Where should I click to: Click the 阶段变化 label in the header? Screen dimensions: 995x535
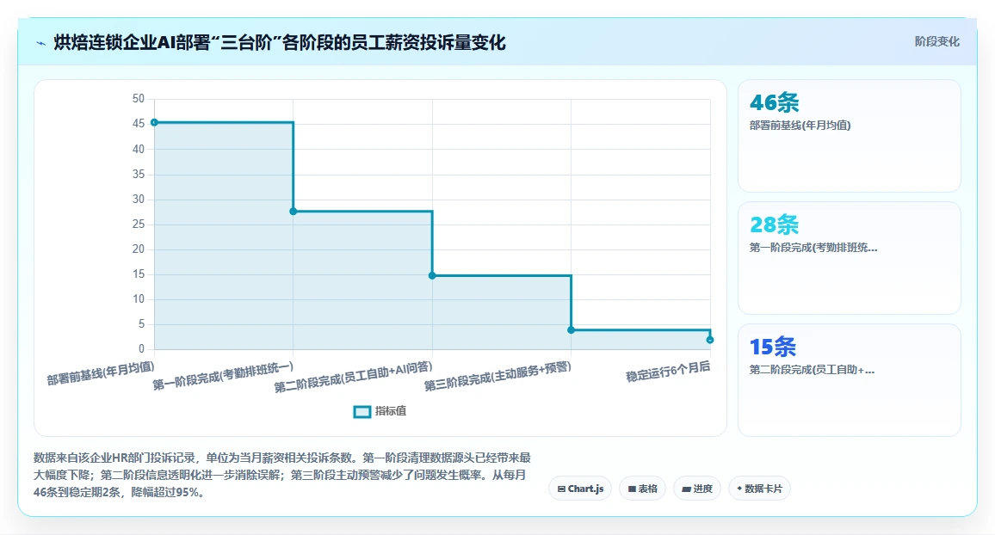click(936, 42)
